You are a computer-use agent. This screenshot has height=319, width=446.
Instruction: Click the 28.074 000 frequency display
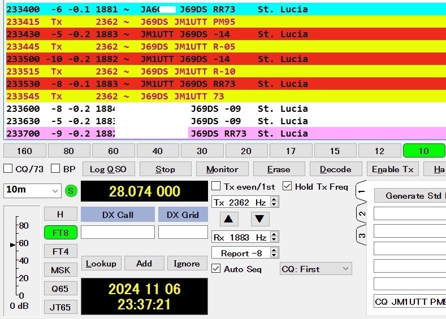point(145,191)
